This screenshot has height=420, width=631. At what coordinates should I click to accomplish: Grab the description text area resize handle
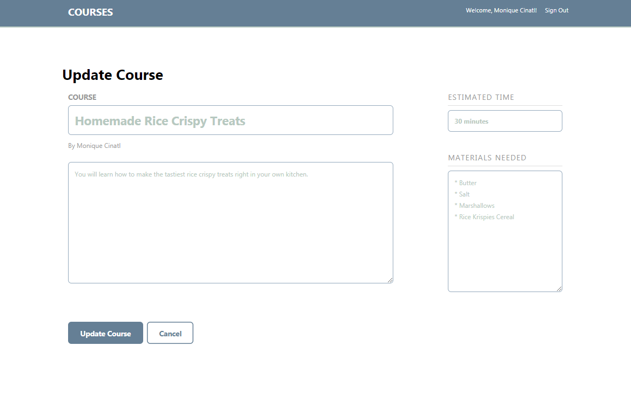tap(390, 280)
